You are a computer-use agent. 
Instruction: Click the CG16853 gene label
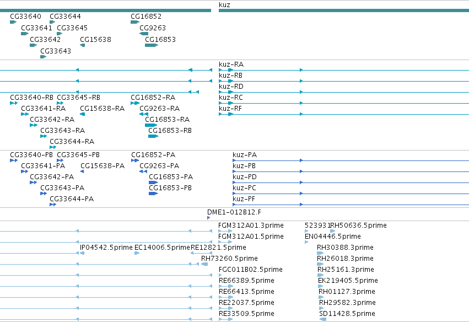160,40
